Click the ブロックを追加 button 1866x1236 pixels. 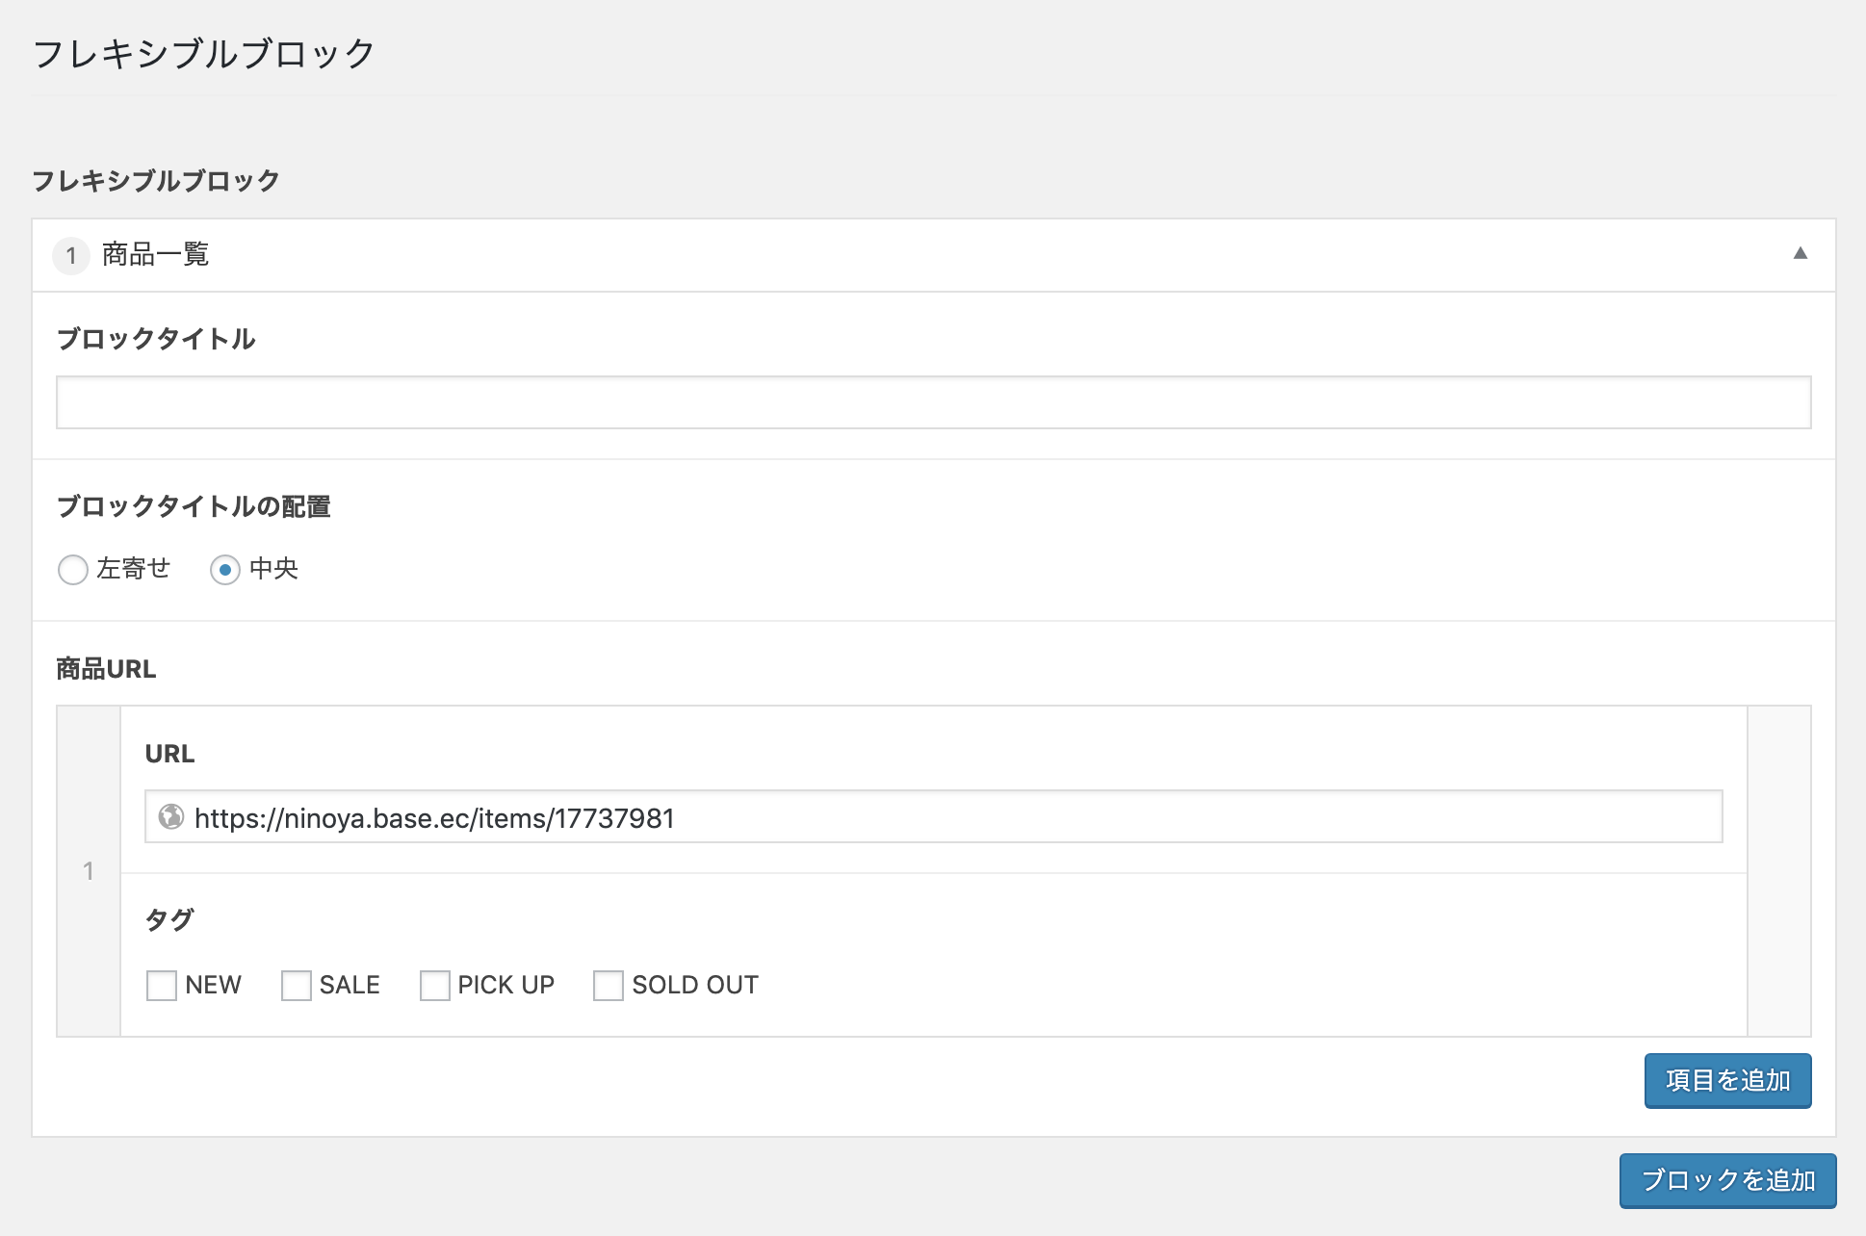1727,1180
